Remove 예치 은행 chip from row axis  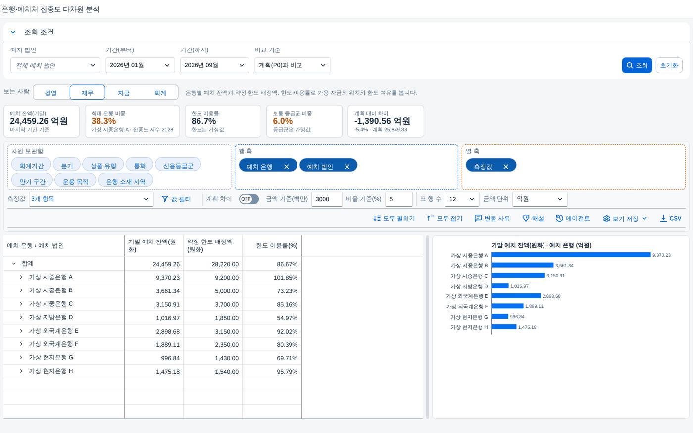coord(287,167)
